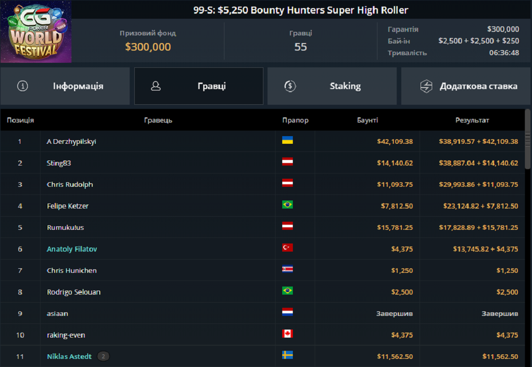Select the Додаткова ставка tab
Viewport: 532px width, 367px height.
pos(465,86)
